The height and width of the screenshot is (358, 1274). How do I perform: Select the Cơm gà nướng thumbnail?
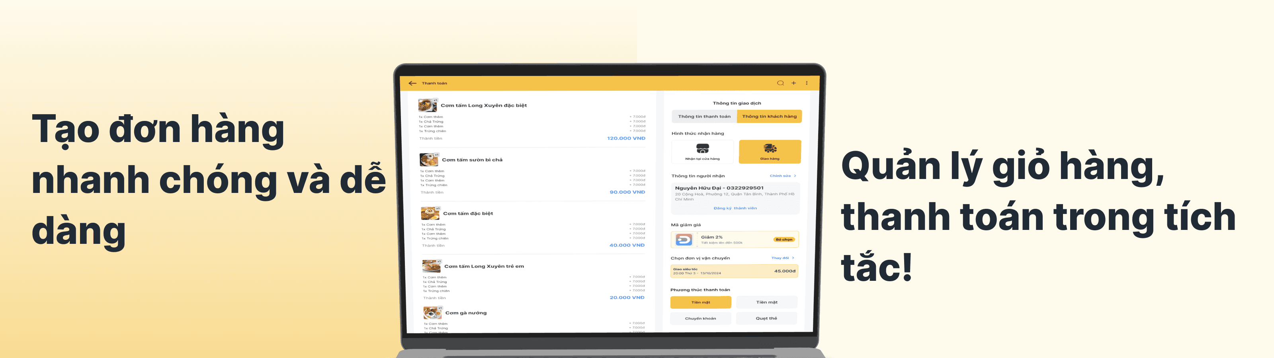(432, 313)
